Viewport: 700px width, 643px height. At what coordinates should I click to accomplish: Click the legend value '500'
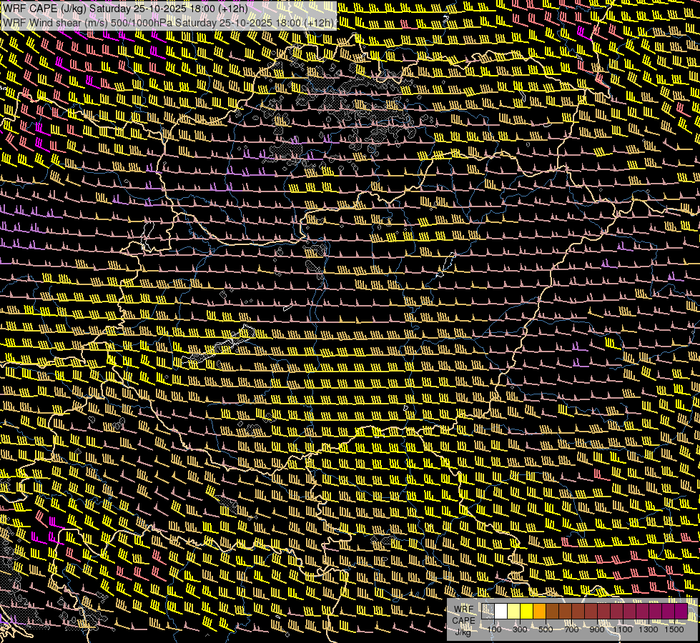click(546, 629)
